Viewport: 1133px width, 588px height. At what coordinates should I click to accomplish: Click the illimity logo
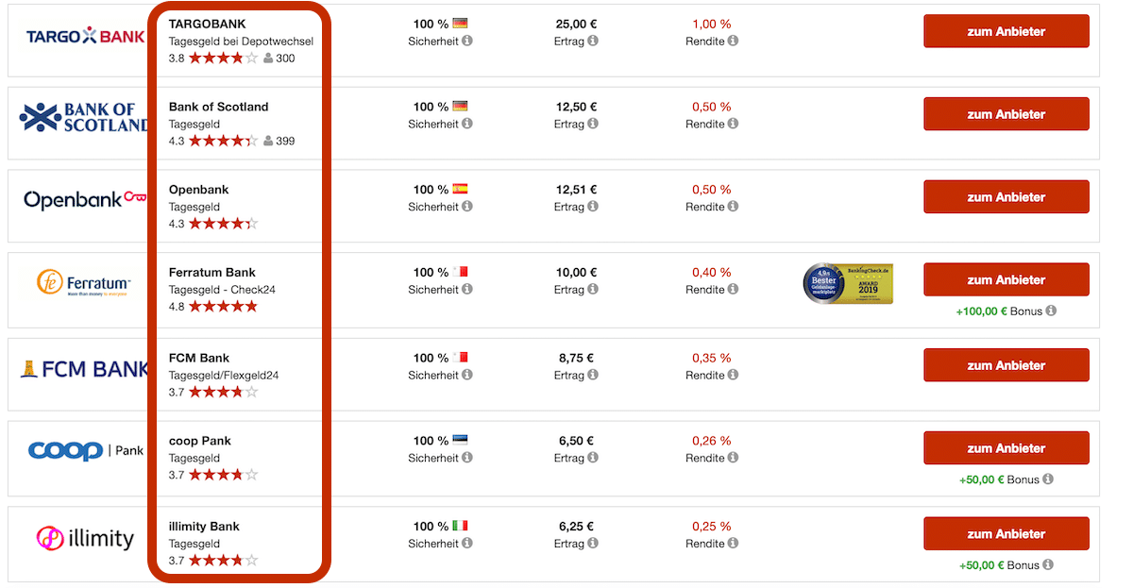pyautogui.click(x=85, y=539)
